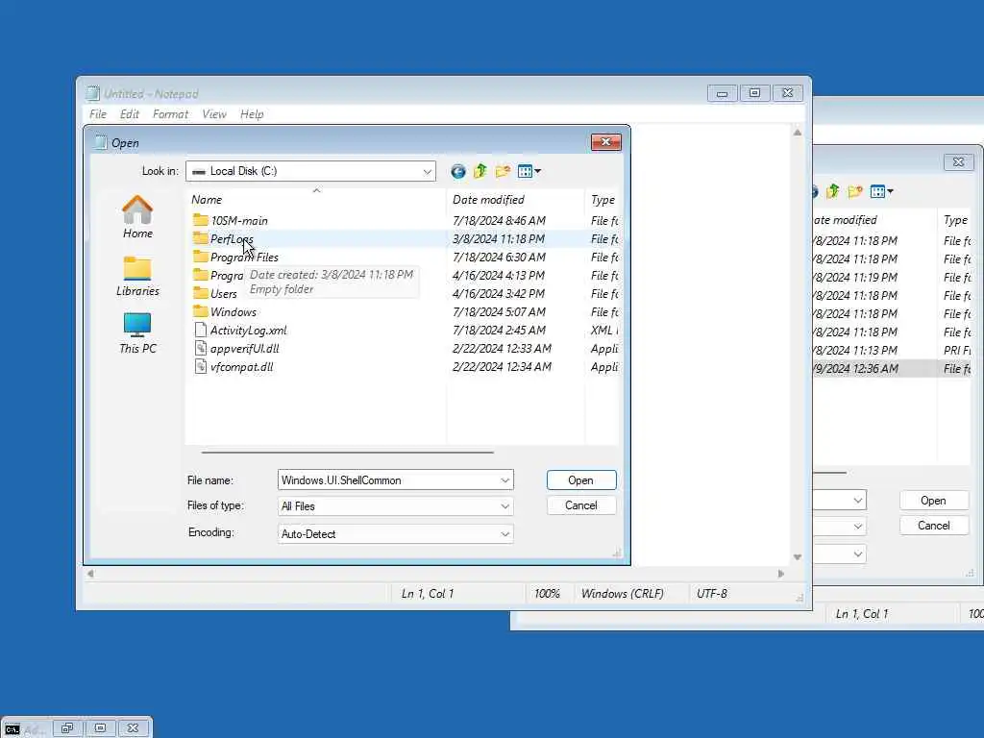Click the Home icon in the places bar

click(137, 217)
